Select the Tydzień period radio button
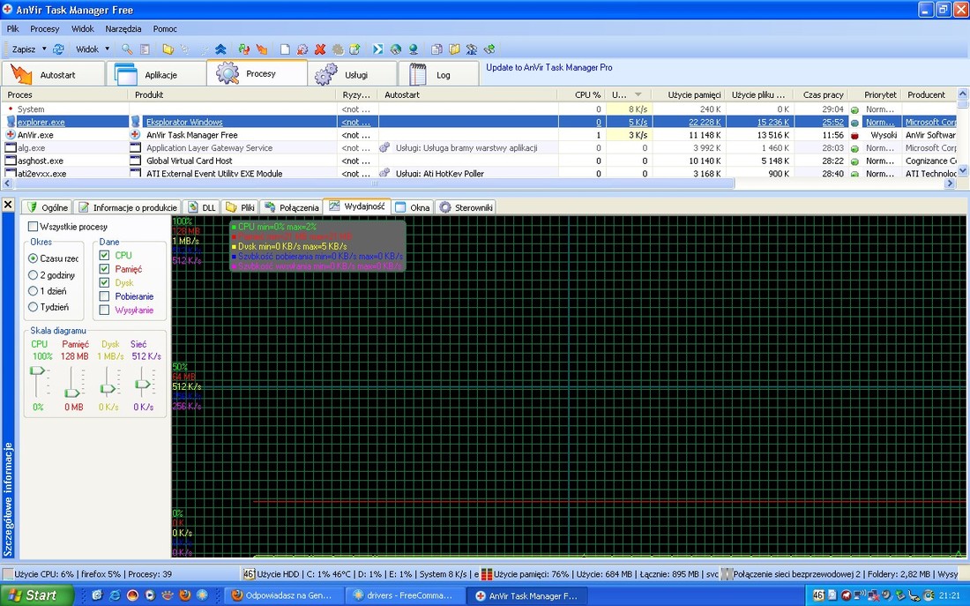This screenshot has width=970, height=606. (x=34, y=307)
